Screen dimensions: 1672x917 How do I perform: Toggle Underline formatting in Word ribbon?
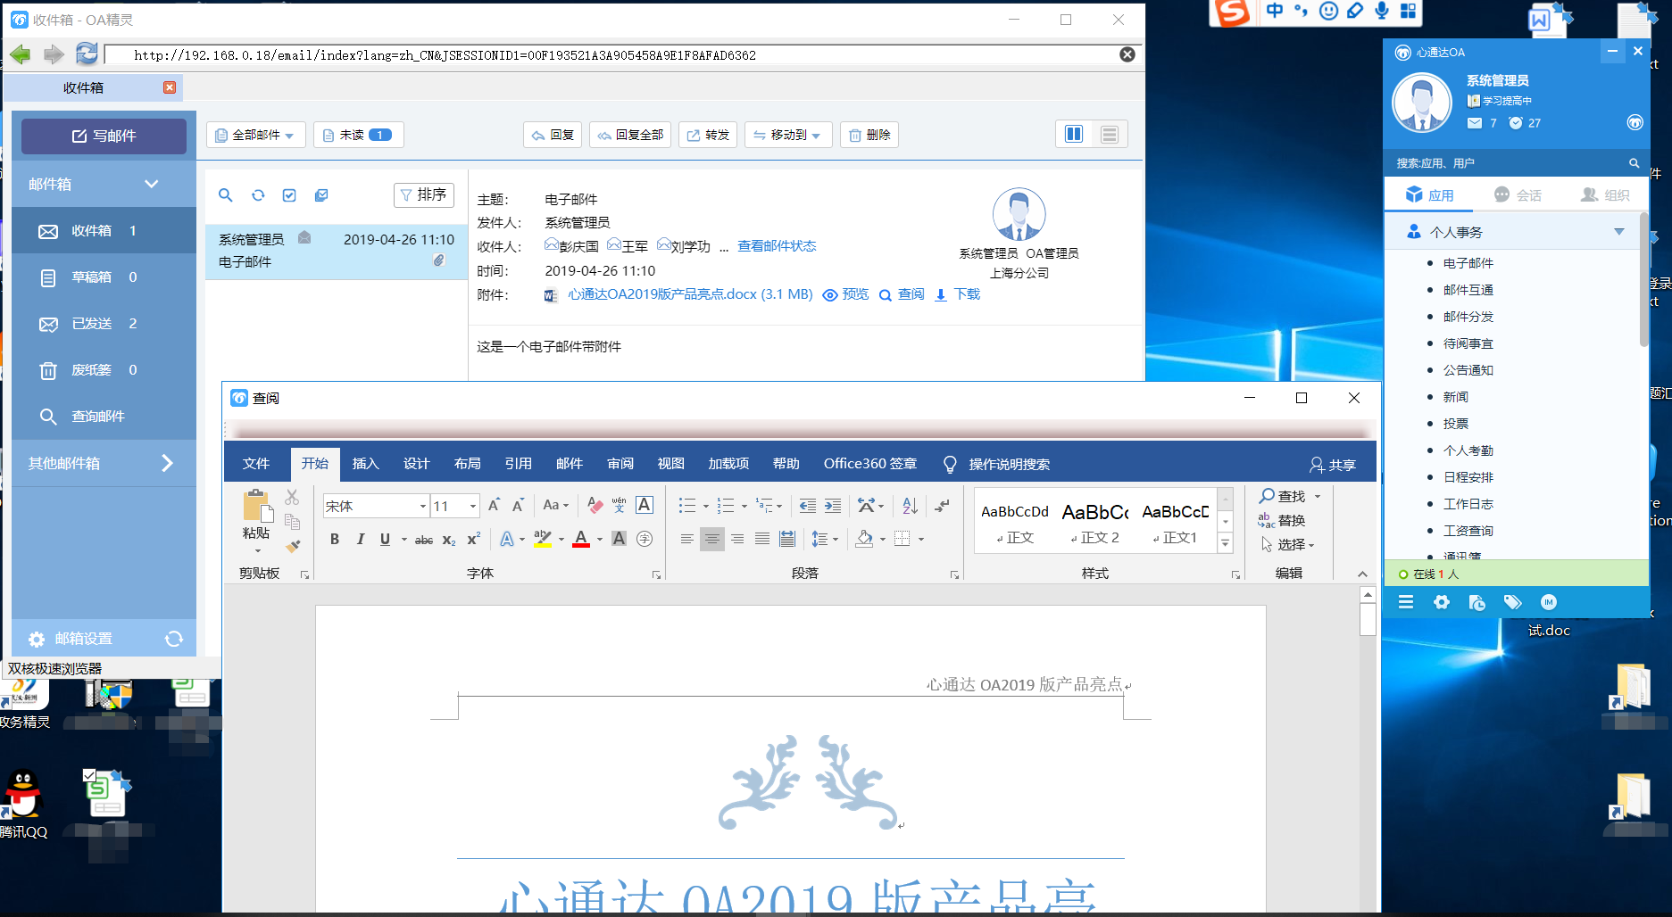(x=386, y=539)
